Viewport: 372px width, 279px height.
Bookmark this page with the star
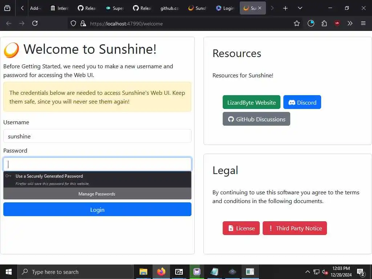point(296,23)
